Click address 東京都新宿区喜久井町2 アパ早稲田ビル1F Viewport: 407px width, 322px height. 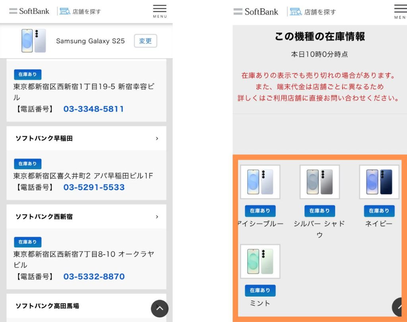click(83, 176)
